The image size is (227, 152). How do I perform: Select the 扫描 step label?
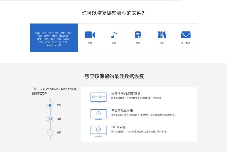pyautogui.click(x=59, y=119)
